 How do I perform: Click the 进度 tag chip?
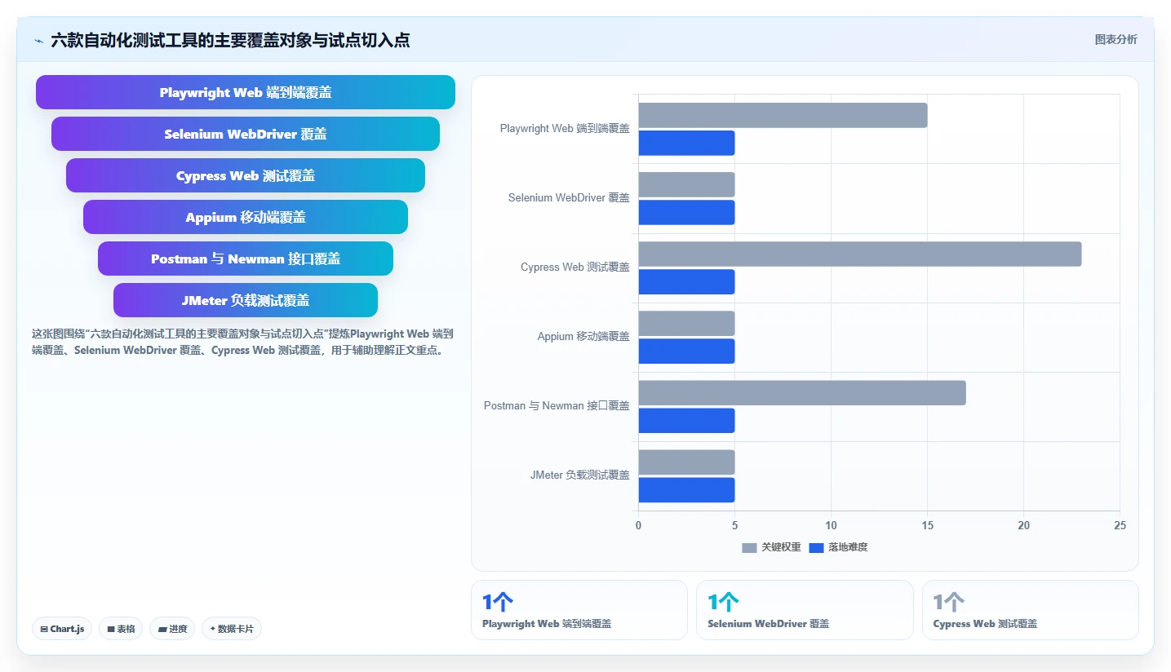172,629
